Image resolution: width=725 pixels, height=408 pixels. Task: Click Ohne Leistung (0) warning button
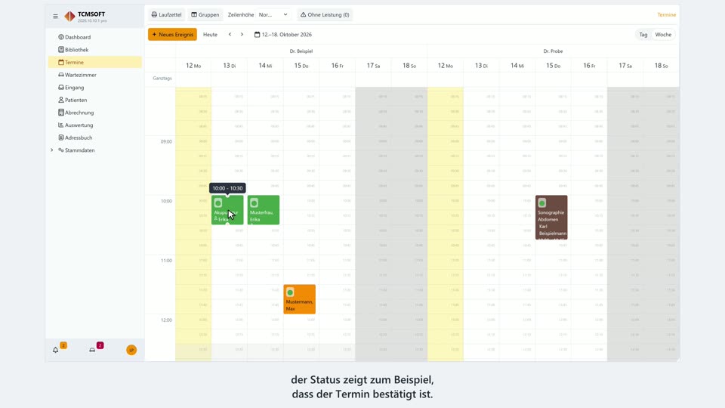[325, 15]
